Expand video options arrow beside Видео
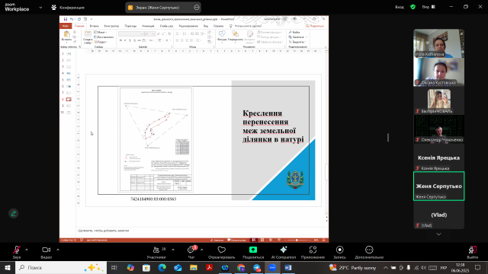The image size is (488, 274). click(x=58, y=250)
